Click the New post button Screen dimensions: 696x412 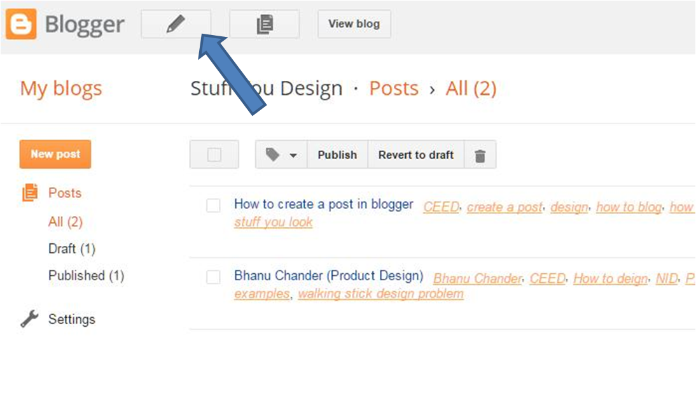(55, 154)
